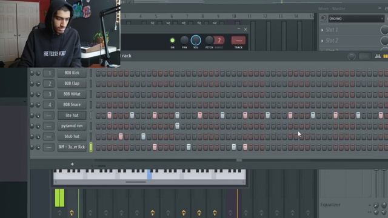Open 808 HiHat mixer track selector 3

[x=48, y=94]
